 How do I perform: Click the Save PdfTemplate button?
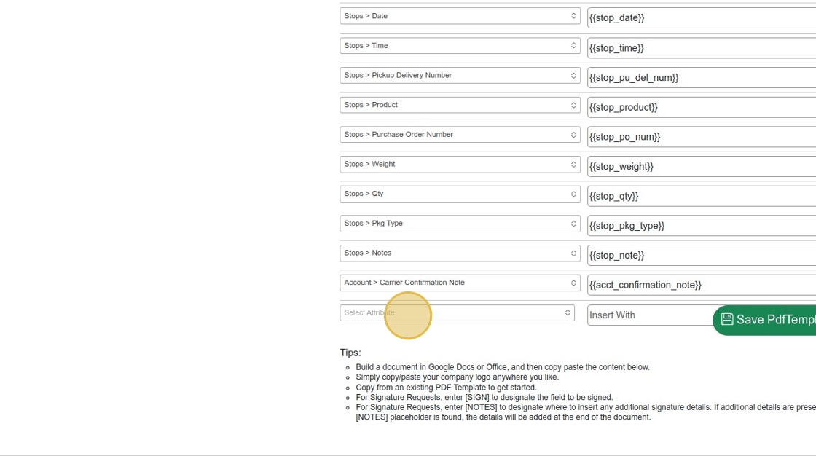tap(766, 320)
